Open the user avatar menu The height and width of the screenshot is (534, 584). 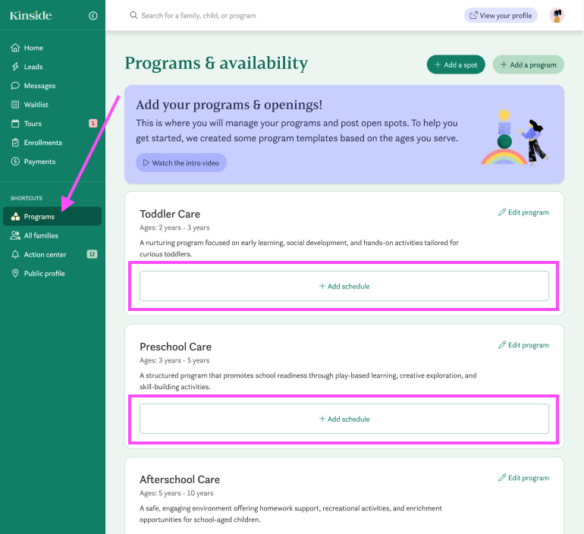pyautogui.click(x=557, y=15)
